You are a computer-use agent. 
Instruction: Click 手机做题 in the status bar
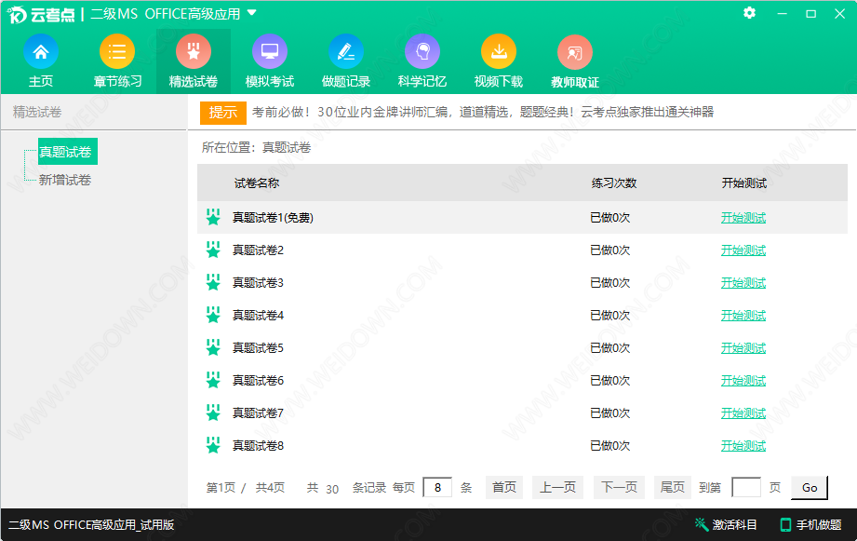click(x=810, y=524)
